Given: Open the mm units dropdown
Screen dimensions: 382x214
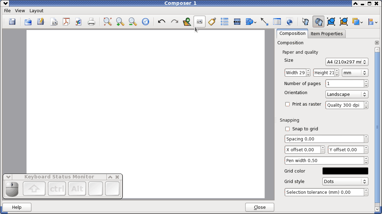Looking at the screenshot, I should [355, 73].
